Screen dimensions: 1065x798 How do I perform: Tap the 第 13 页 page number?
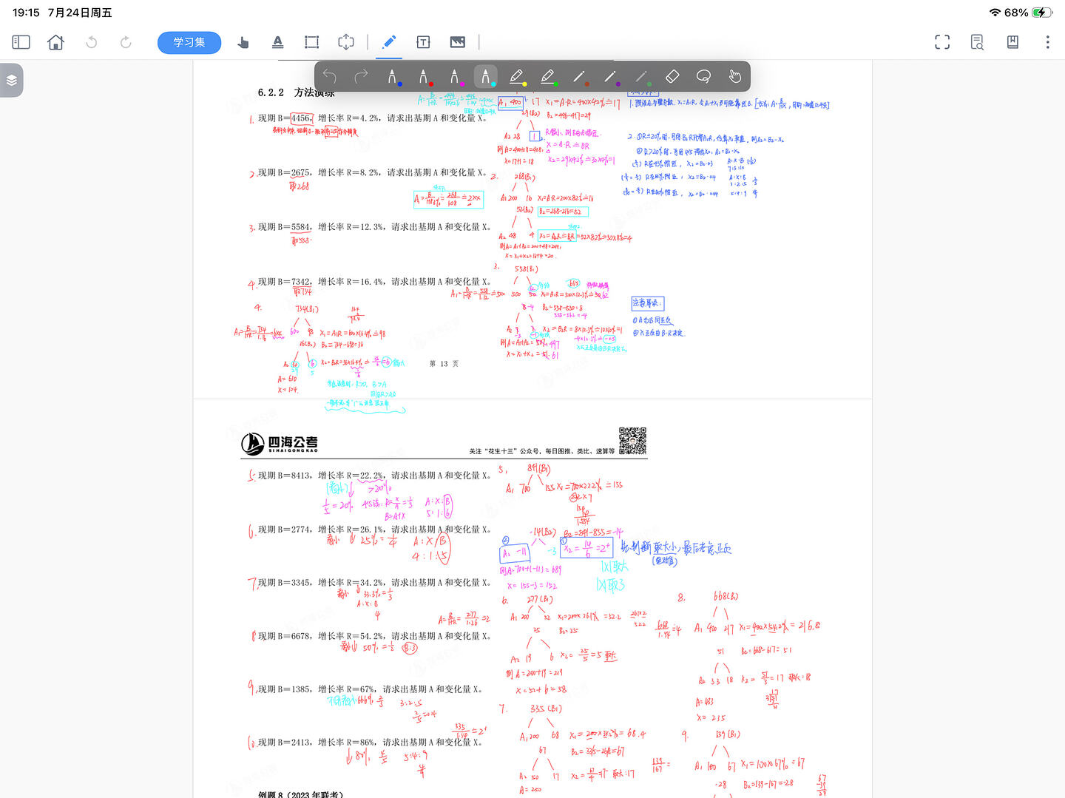tap(444, 363)
